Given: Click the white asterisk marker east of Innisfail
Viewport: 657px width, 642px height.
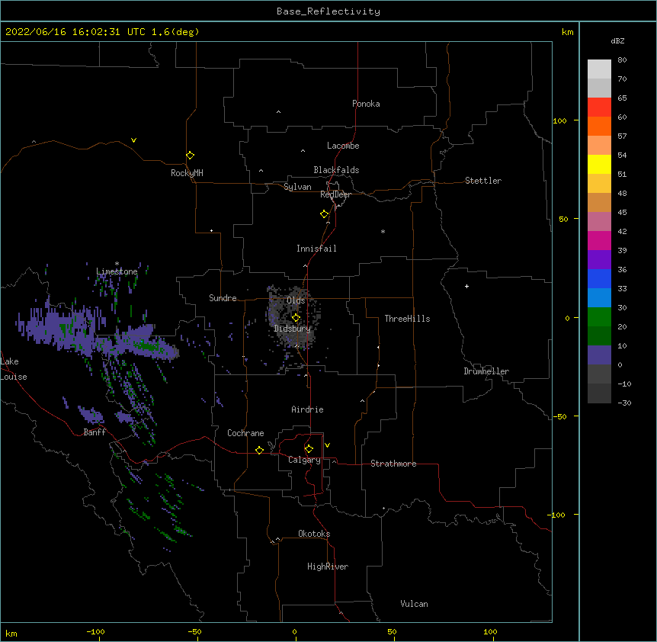Looking at the screenshot, I should coord(383,231).
